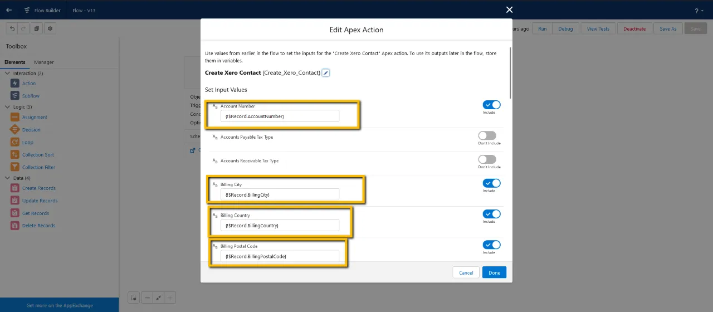Click the Save As button
Image resolution: width=713 pixels, height=312 pixels.
668,28
